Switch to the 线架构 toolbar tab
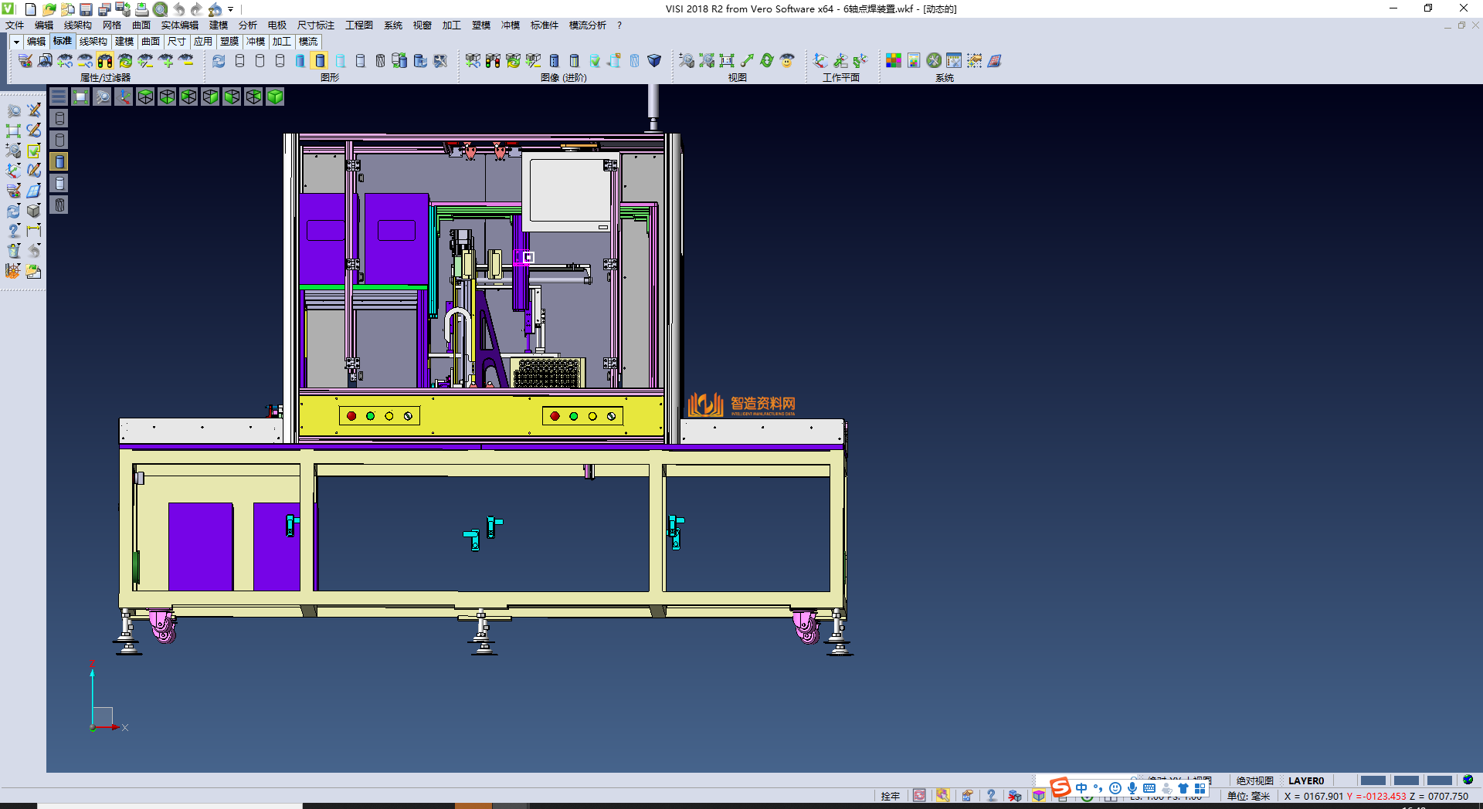Image resolution: width=1483 pixels, height=809 pixels. click(x=93, y=42)
